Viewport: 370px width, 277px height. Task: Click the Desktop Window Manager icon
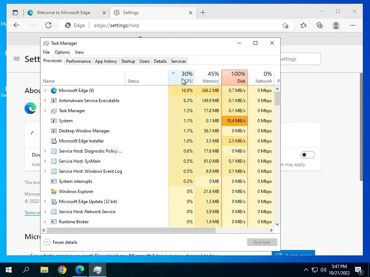[x=54, y=131]
